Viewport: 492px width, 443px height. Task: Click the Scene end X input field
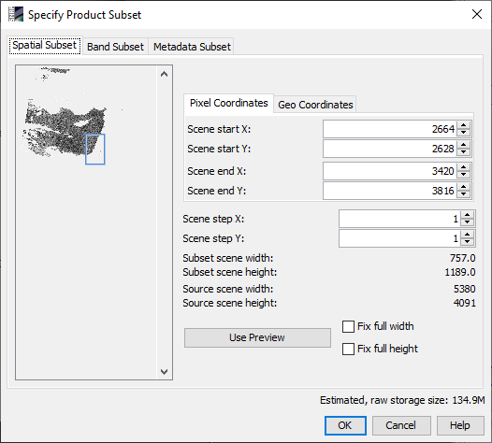point(389,171)
